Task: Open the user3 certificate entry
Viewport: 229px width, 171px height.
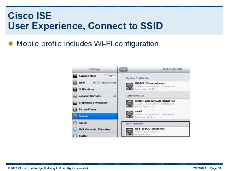Action: click(157, 114)
